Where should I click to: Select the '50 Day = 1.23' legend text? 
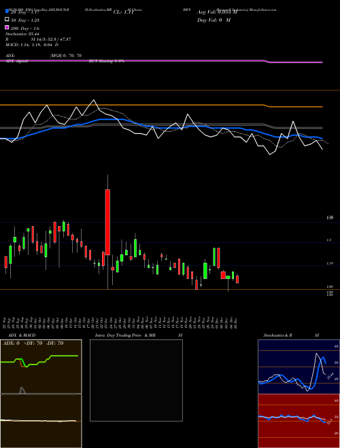click(25, 20)
